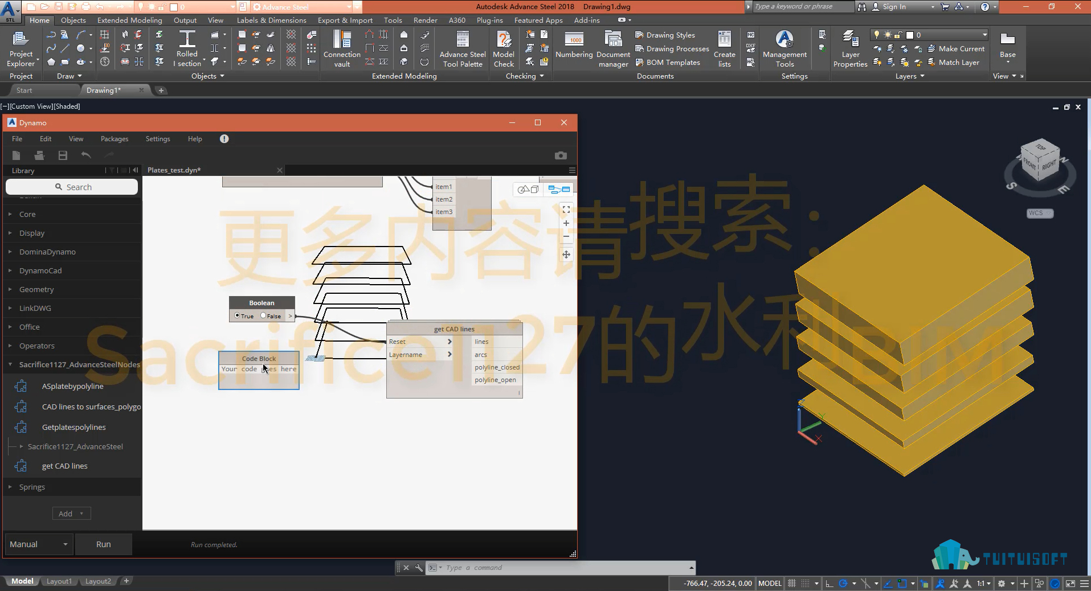Expand the Geometry library category
This screenshot has width=1091, height=591.
(x=36, y=289)
